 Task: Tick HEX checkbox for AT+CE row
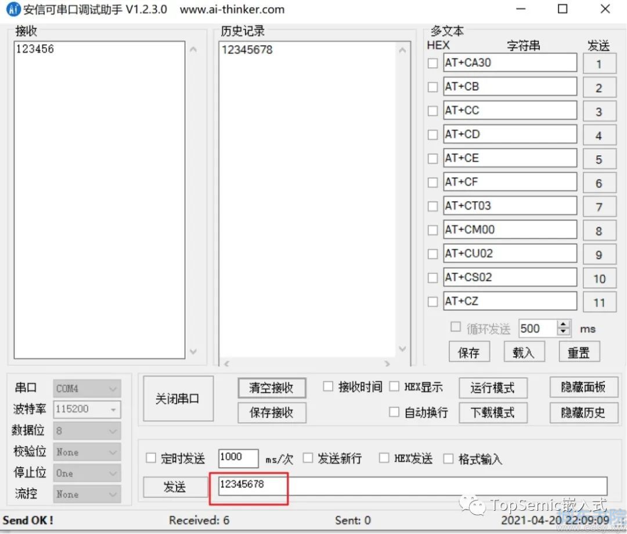tap(433, 158)
